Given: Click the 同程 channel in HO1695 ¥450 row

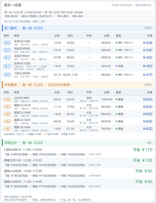Looking at the screenshot, I should point(119,66).
